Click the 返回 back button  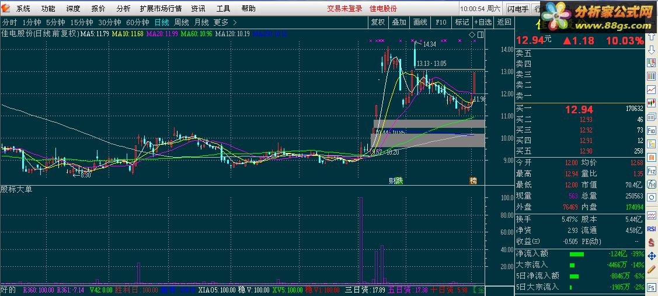[x=504, y=22]
